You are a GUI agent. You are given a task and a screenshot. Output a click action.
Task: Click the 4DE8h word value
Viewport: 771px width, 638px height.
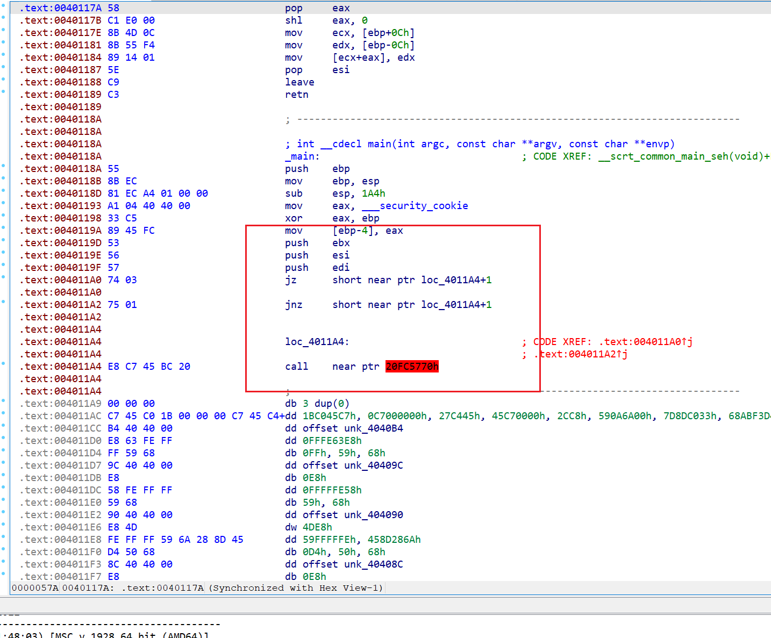317,527
